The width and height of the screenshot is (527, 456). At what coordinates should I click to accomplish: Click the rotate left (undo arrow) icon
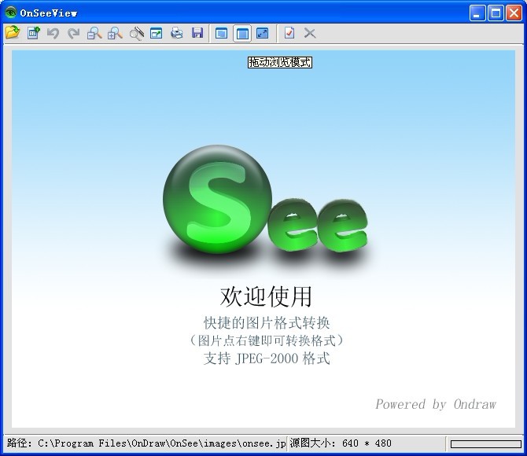[x=53, y=33]
